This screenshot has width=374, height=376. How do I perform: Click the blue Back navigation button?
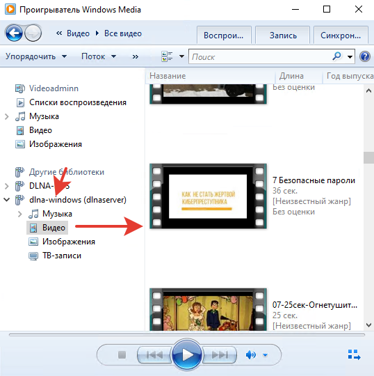14,33
